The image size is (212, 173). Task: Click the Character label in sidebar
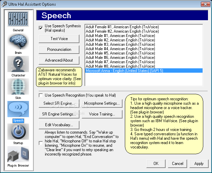pyautogui.click(x=18, y=75)
